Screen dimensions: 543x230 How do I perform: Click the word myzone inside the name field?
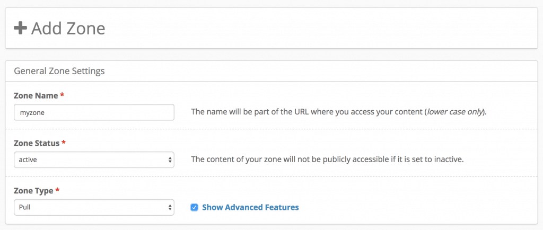tap(29, 112)
